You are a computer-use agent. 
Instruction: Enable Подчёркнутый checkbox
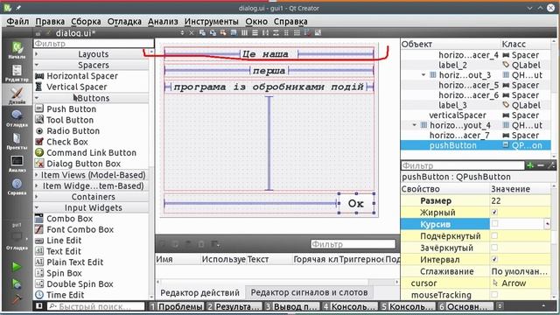pos(494,235)
